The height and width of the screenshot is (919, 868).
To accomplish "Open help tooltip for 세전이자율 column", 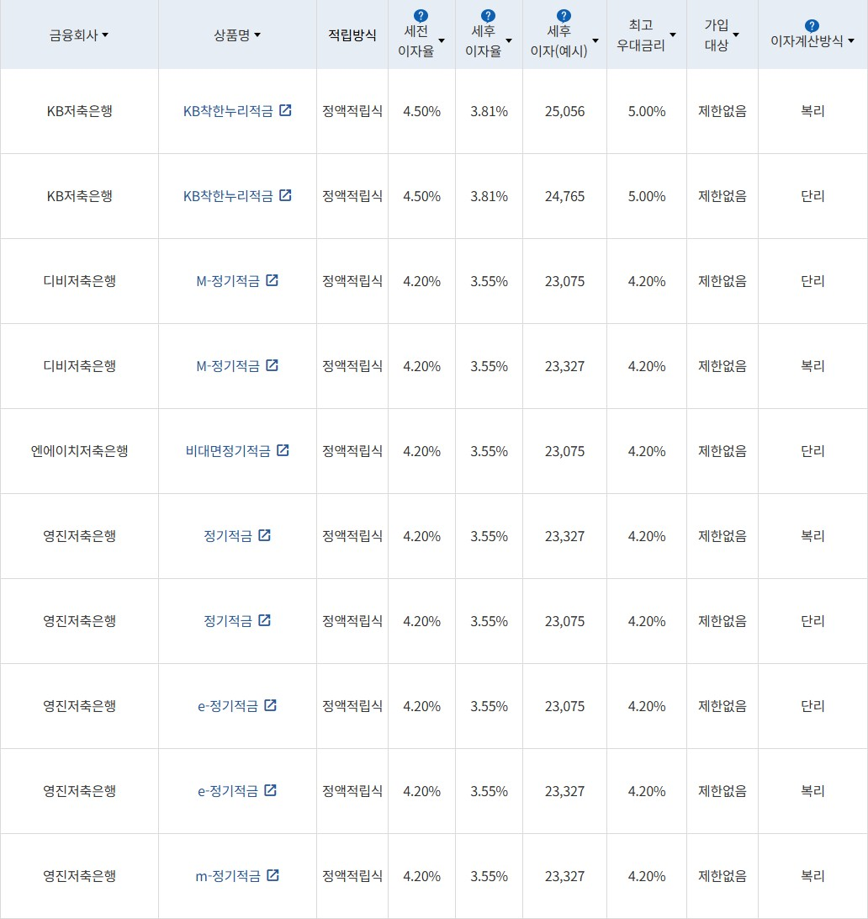I will [421, 13].
